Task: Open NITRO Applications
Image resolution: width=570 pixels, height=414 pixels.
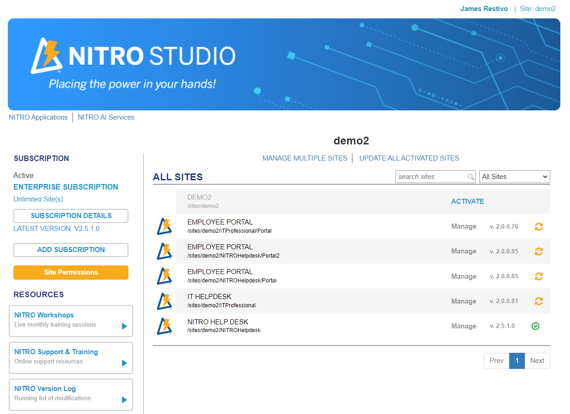Action: pyautogui.click(x=38, y=117)
